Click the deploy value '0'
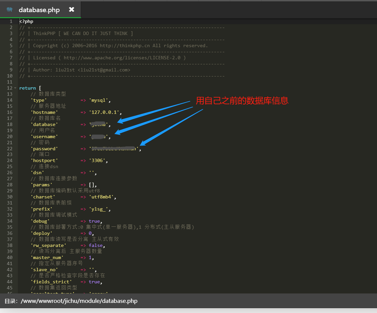Screen dimensions: 377x313 pos(90,233)
